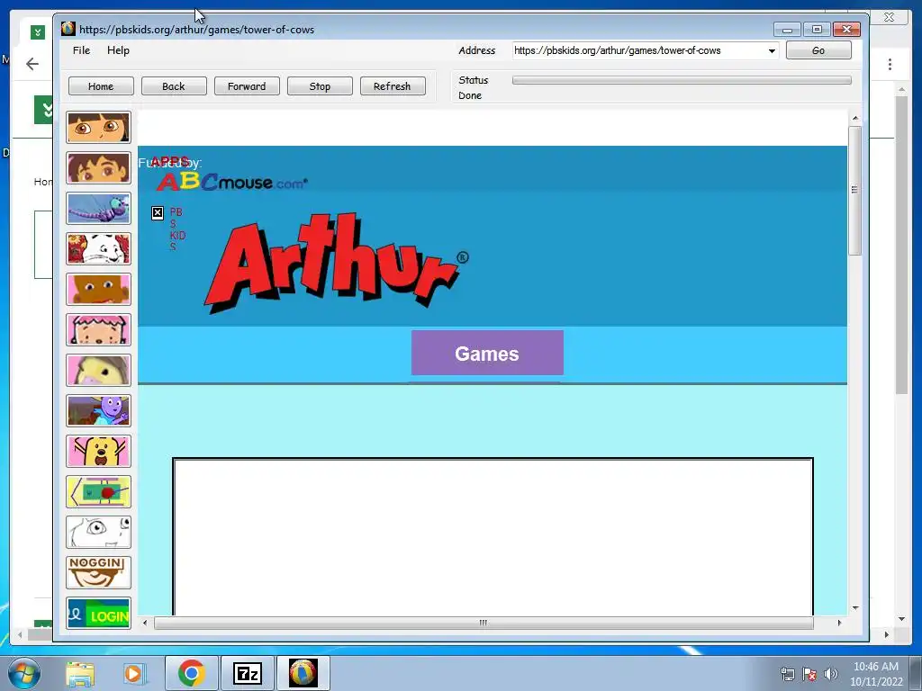Click the beach ball browser taskbar icon
The width and height of the screenshot is (922, 691).
coord(303,673)
